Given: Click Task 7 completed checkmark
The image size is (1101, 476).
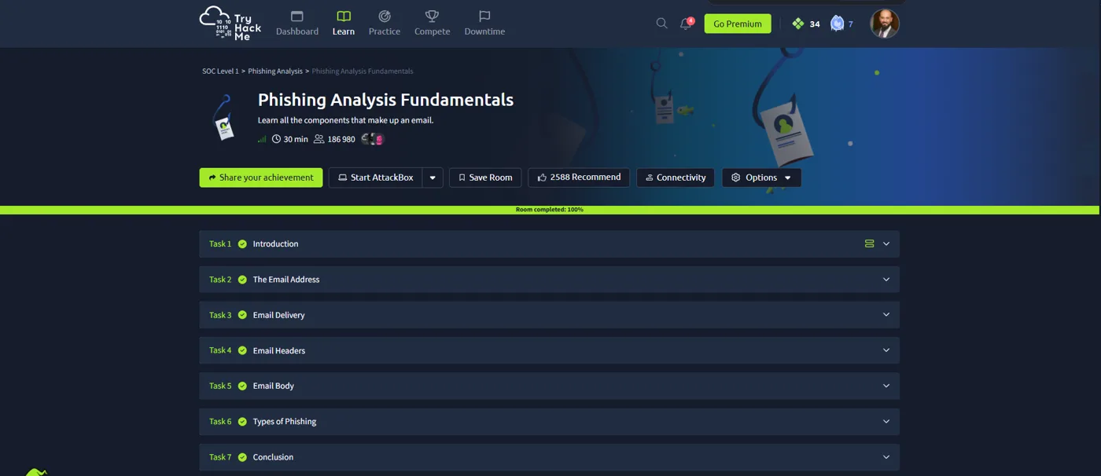Looking at the screenshot, I should pyautogui.click(x=242, y=457).
